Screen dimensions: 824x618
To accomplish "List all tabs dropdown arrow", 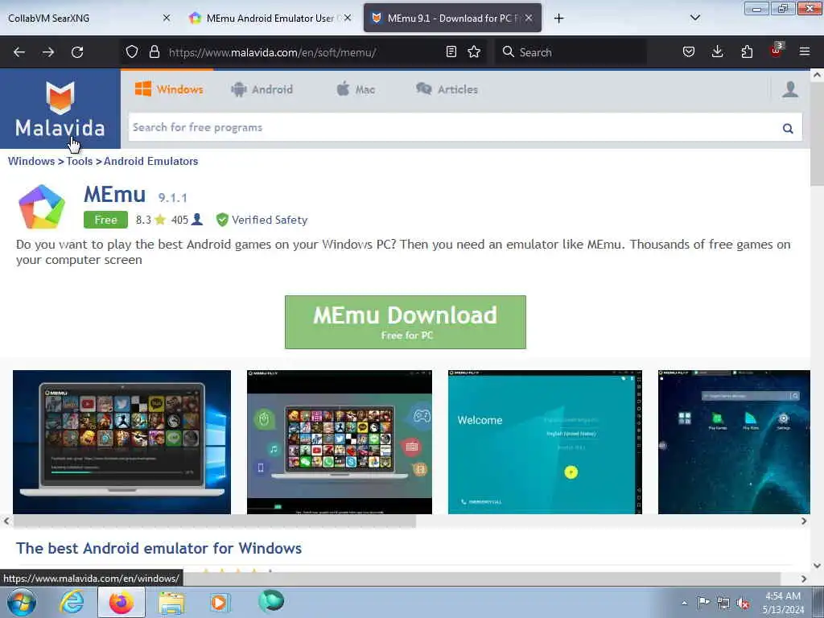I will tap(694, 18).
